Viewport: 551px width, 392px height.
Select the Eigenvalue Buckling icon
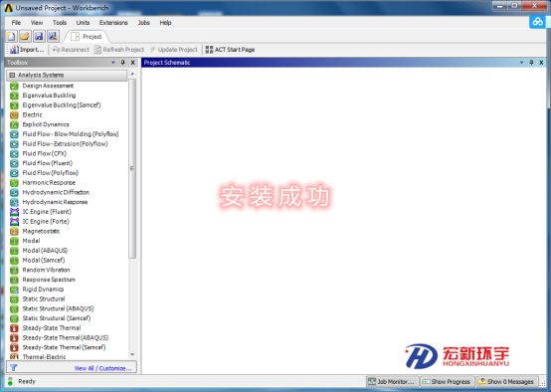(x=14, y=96)
